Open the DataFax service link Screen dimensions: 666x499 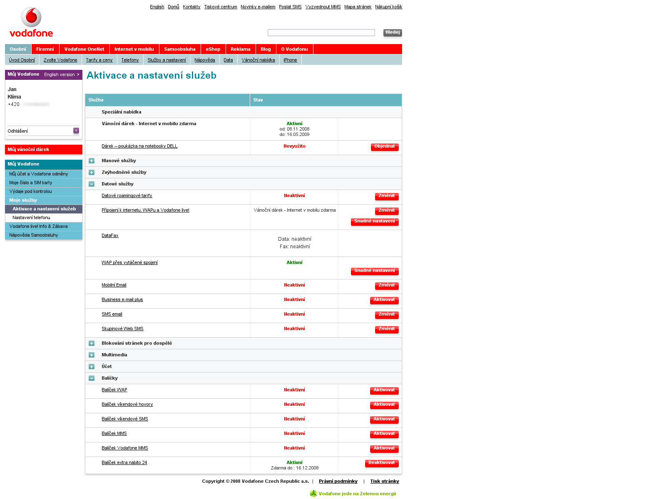pyautogui.click(x=110, y=235)
